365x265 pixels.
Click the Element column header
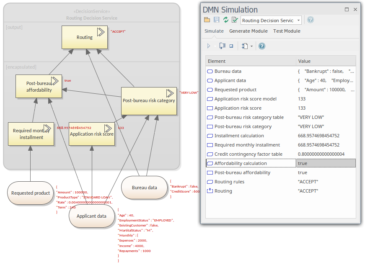coord(250,61)
